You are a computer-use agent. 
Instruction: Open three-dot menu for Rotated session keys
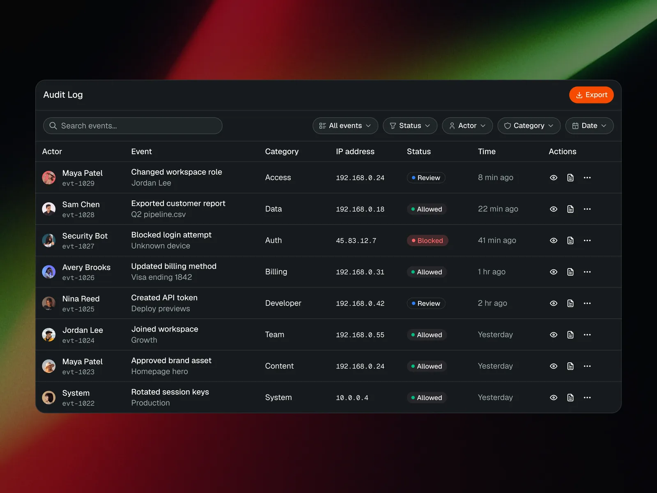pos(587,398)
